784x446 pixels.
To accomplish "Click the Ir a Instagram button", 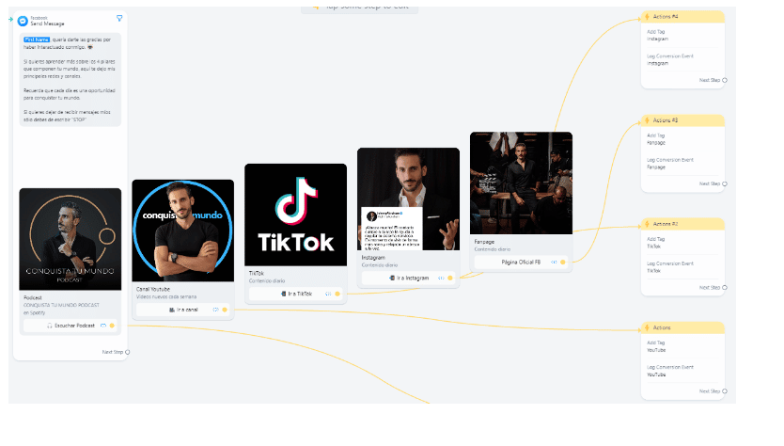I will pyautogui.click(x=408, y=278).
